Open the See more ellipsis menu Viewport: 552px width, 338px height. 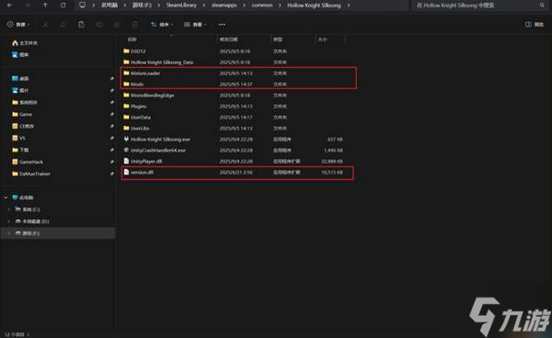(x=222, y=24)
